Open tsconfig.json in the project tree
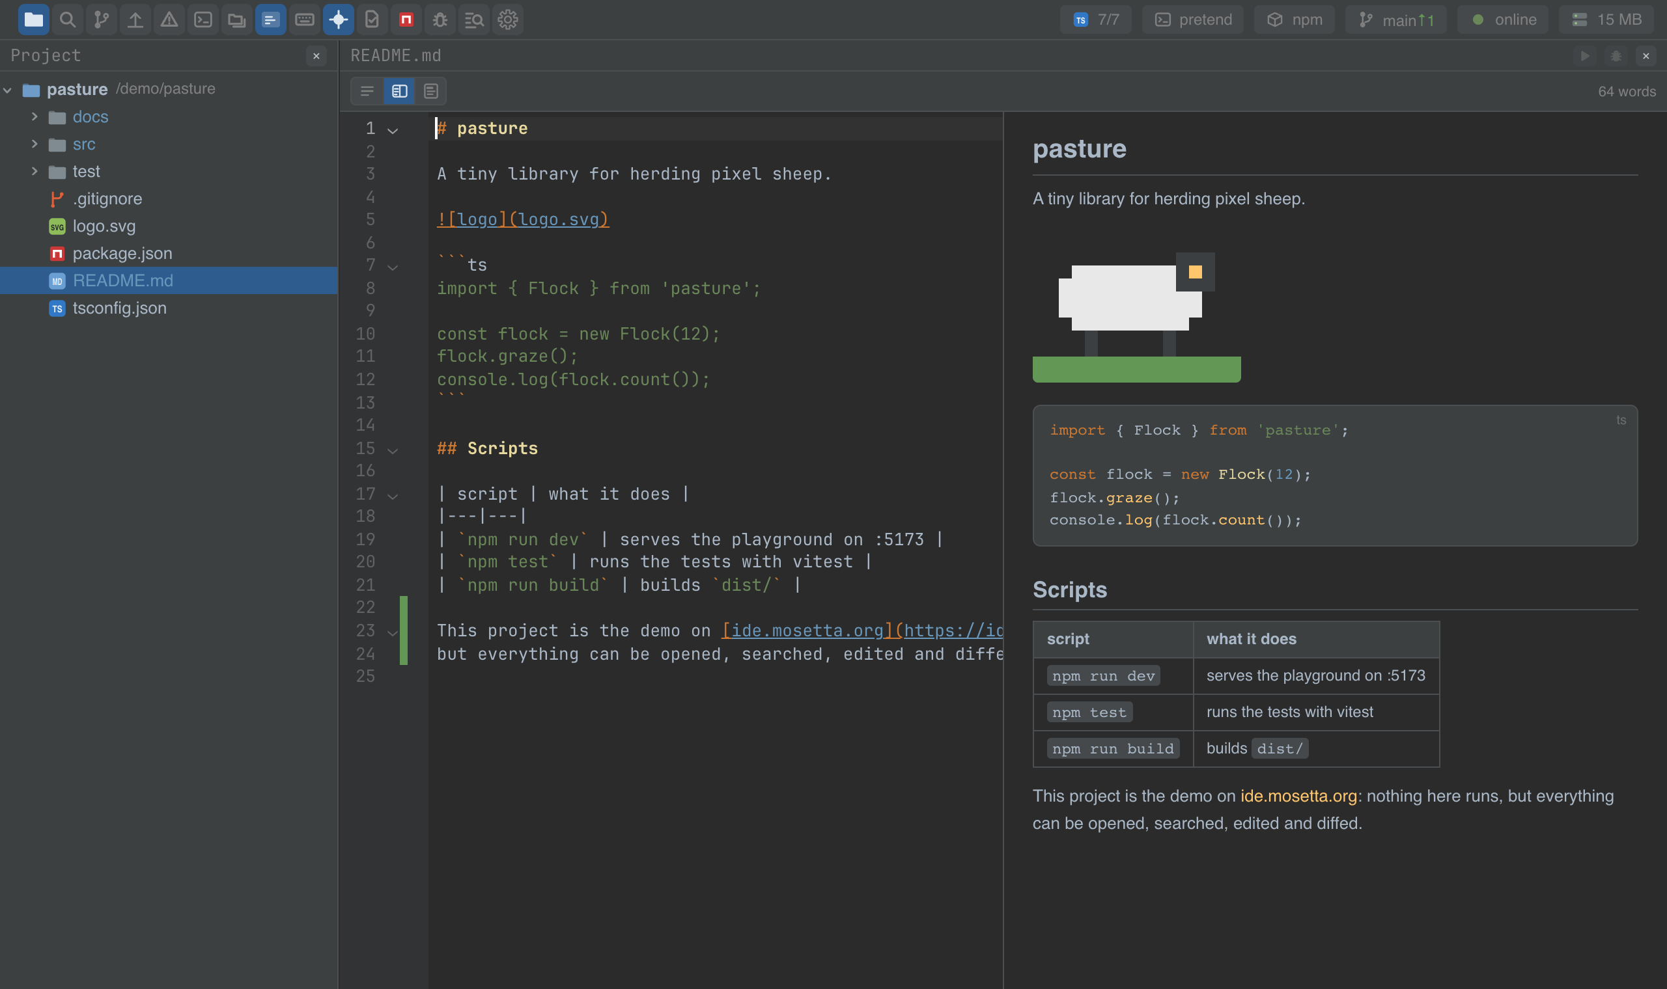 click(169, 308)
